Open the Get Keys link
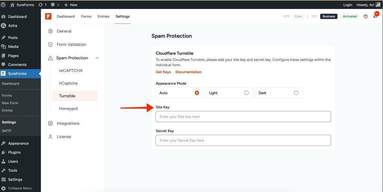The width and height of the screenshot is (383, 192). click(163, 72)
